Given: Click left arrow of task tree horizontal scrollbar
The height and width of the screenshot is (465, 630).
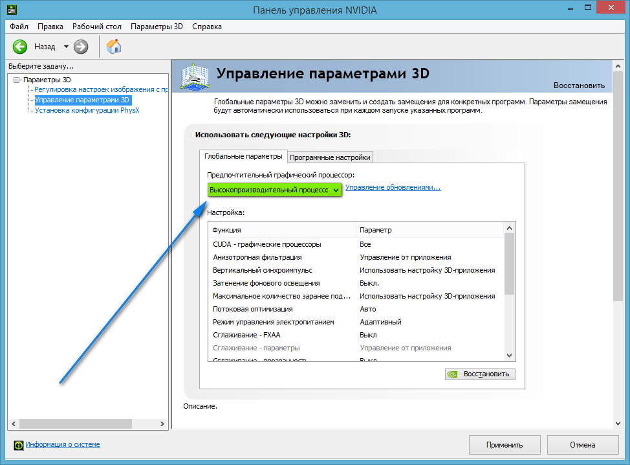Looking at the screenshot, I should [14, 424].
